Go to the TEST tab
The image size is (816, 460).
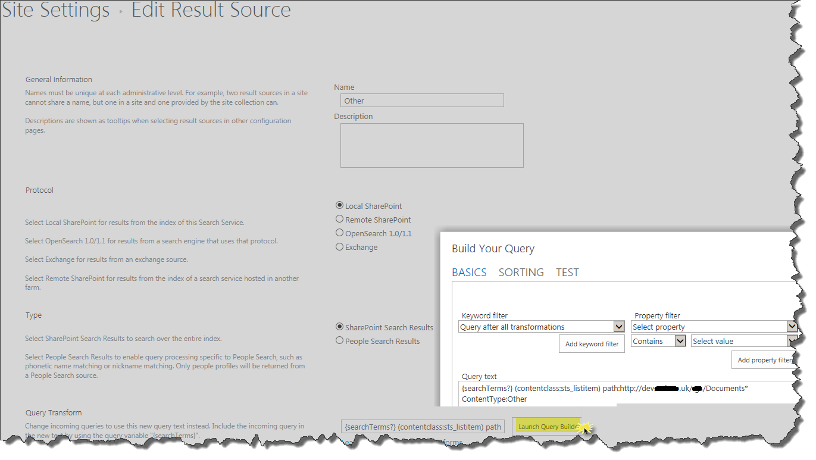567,272
